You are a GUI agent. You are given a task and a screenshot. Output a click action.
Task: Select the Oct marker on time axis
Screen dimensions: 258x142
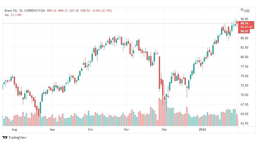90,130
